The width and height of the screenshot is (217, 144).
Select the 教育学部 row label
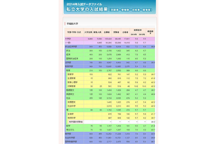point(69,67)
